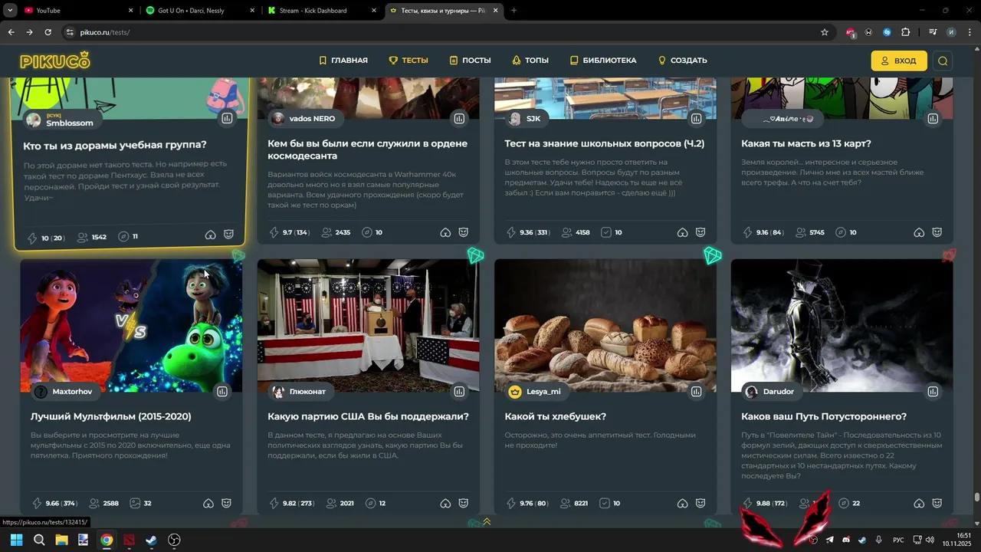Open the site search with the magnifier icon
This screenshot has width=981, height=552.
point(943,61)
